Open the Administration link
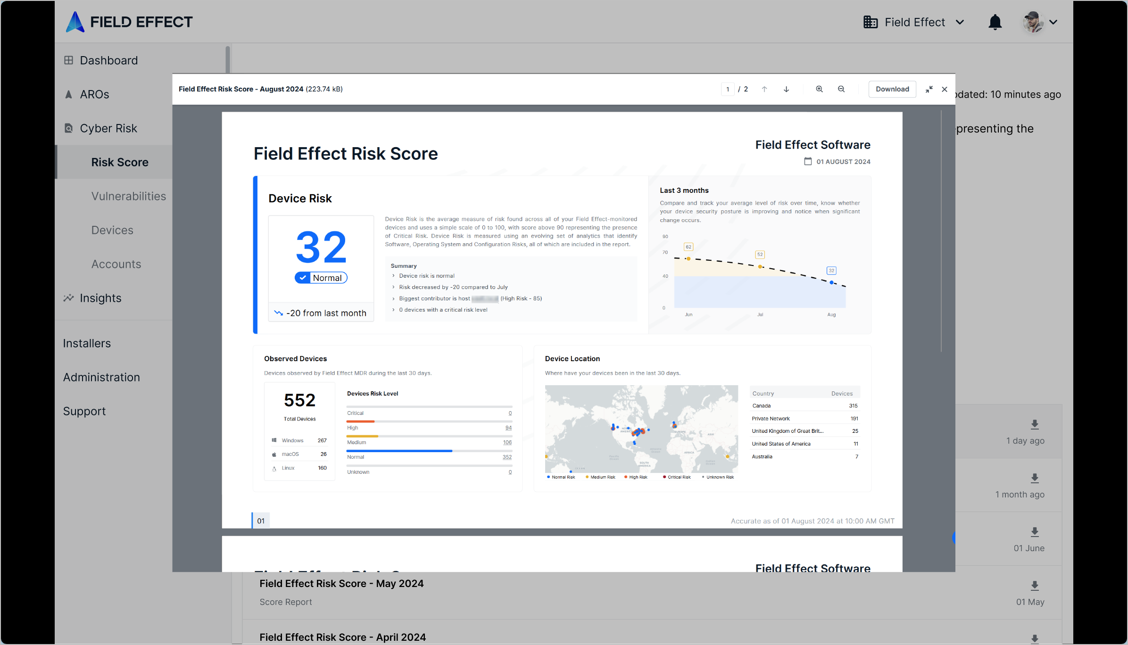Screen dimensions: 1128x645 pyautogui.click(x=101, y=377)
